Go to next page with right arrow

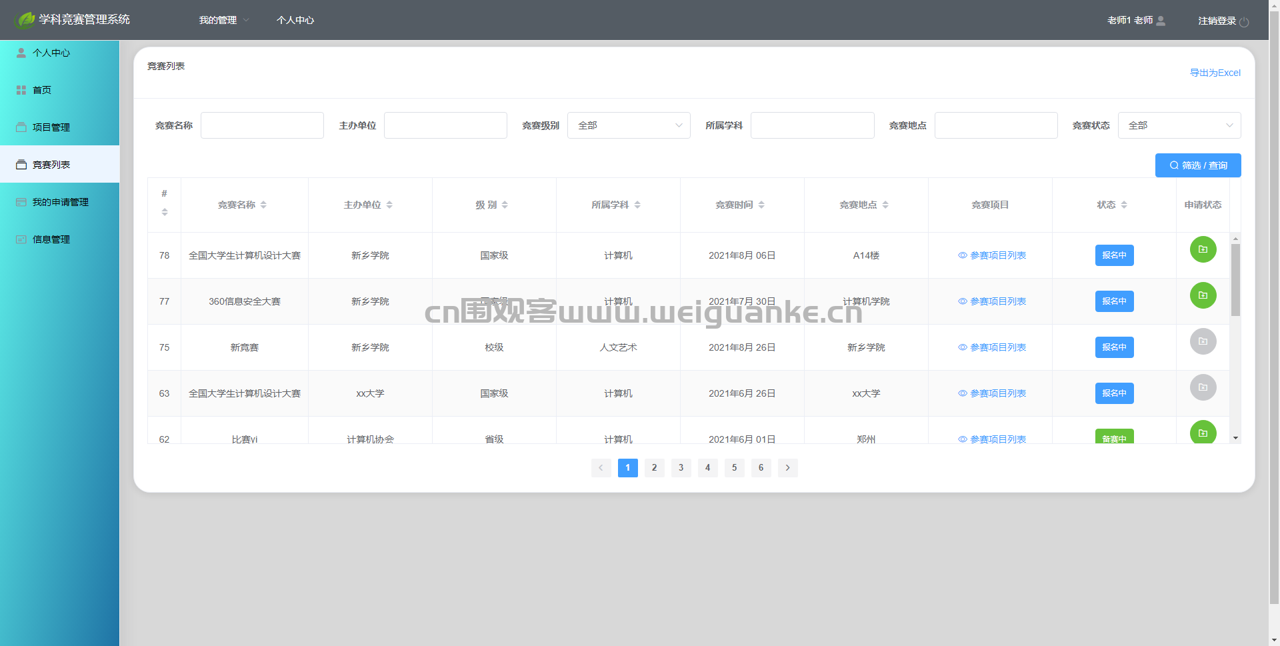pyautogui.click(x=787, y=467)
